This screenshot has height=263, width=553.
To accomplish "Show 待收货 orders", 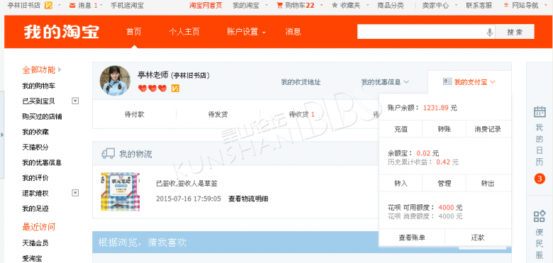I will coord(301,115).
